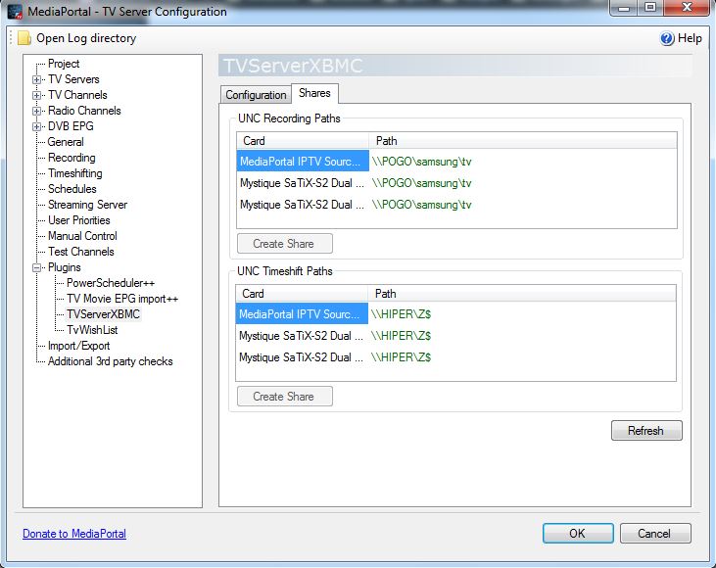Open the Recording settings item
Screen dimensions: 716x568
[x=72, y=158]
